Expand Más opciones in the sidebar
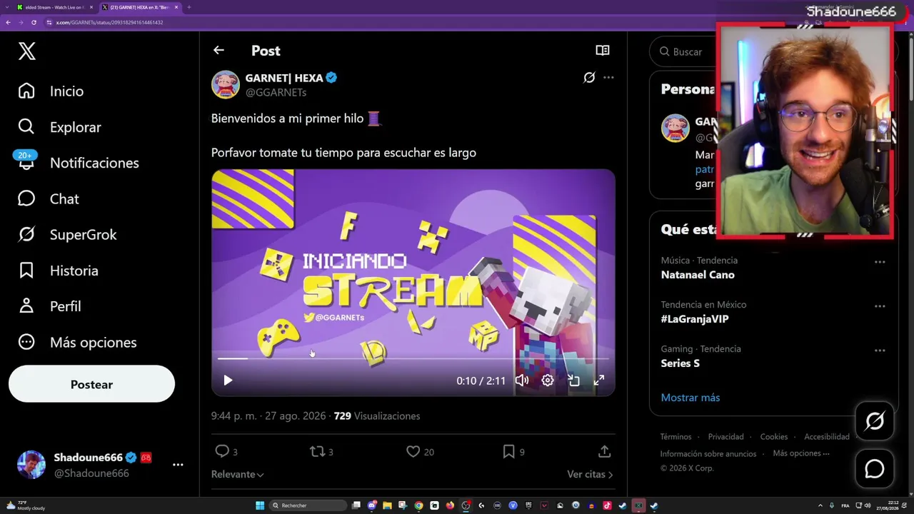This screenshot has width=914, height=514. pyautogui.click(x=77, y=343)
